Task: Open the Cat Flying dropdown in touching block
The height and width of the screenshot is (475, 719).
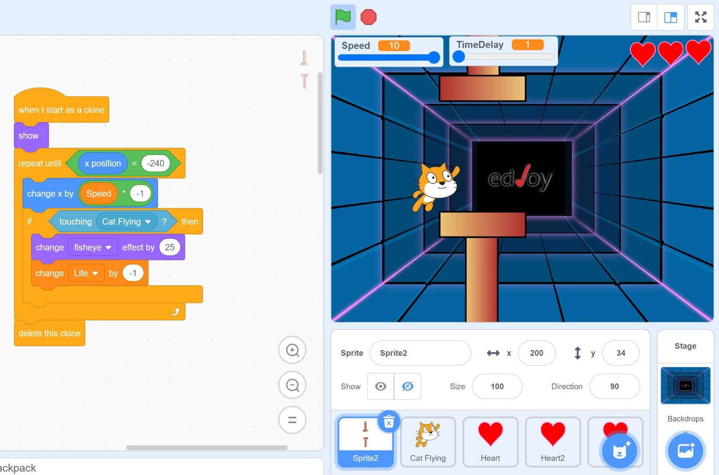Action: [x=127, y=221]
